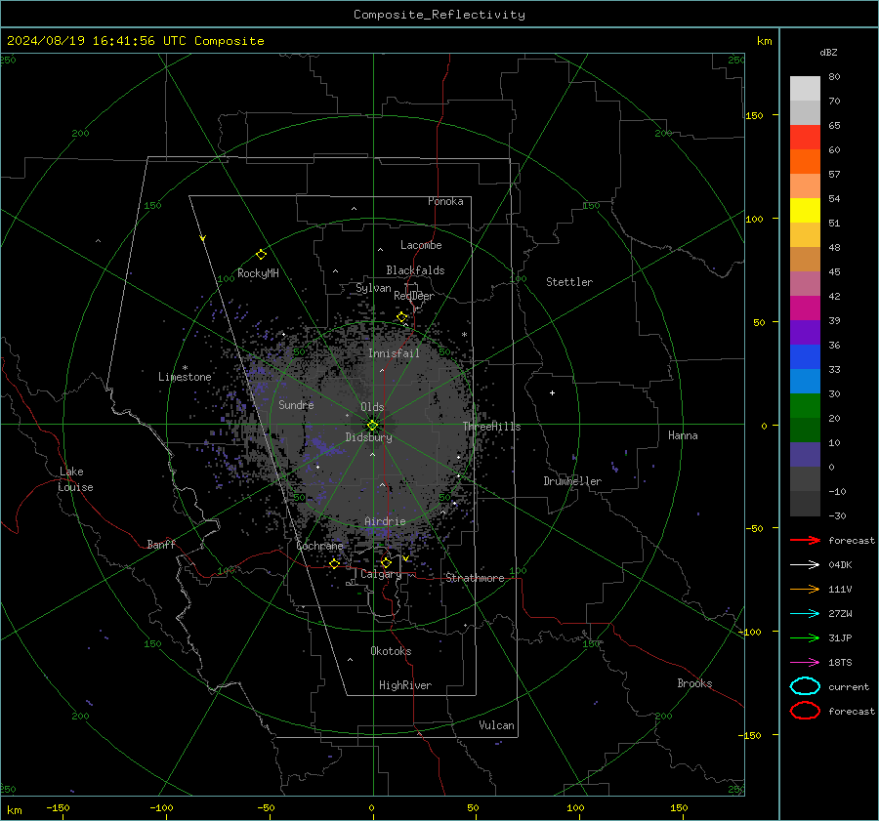Select the ThreeHills map label
This screenshot has width=879, height=821.
click(491, 427)
